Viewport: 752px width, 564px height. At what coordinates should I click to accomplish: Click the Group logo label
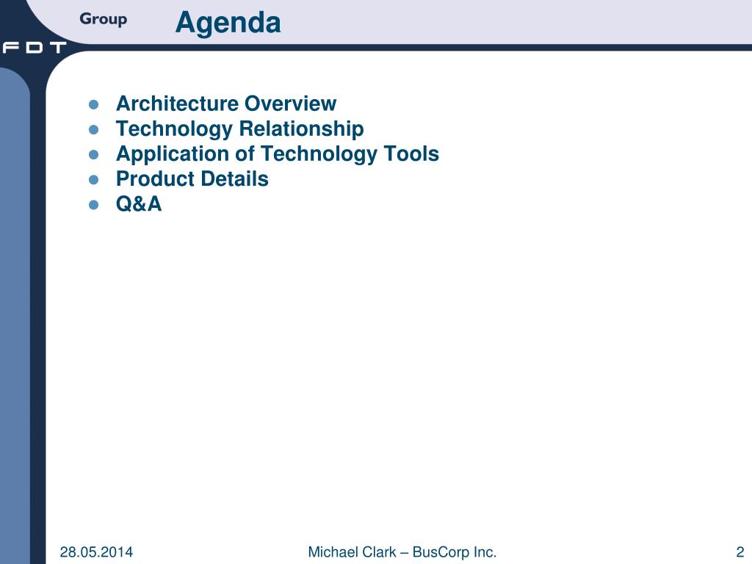click(103, 19)
